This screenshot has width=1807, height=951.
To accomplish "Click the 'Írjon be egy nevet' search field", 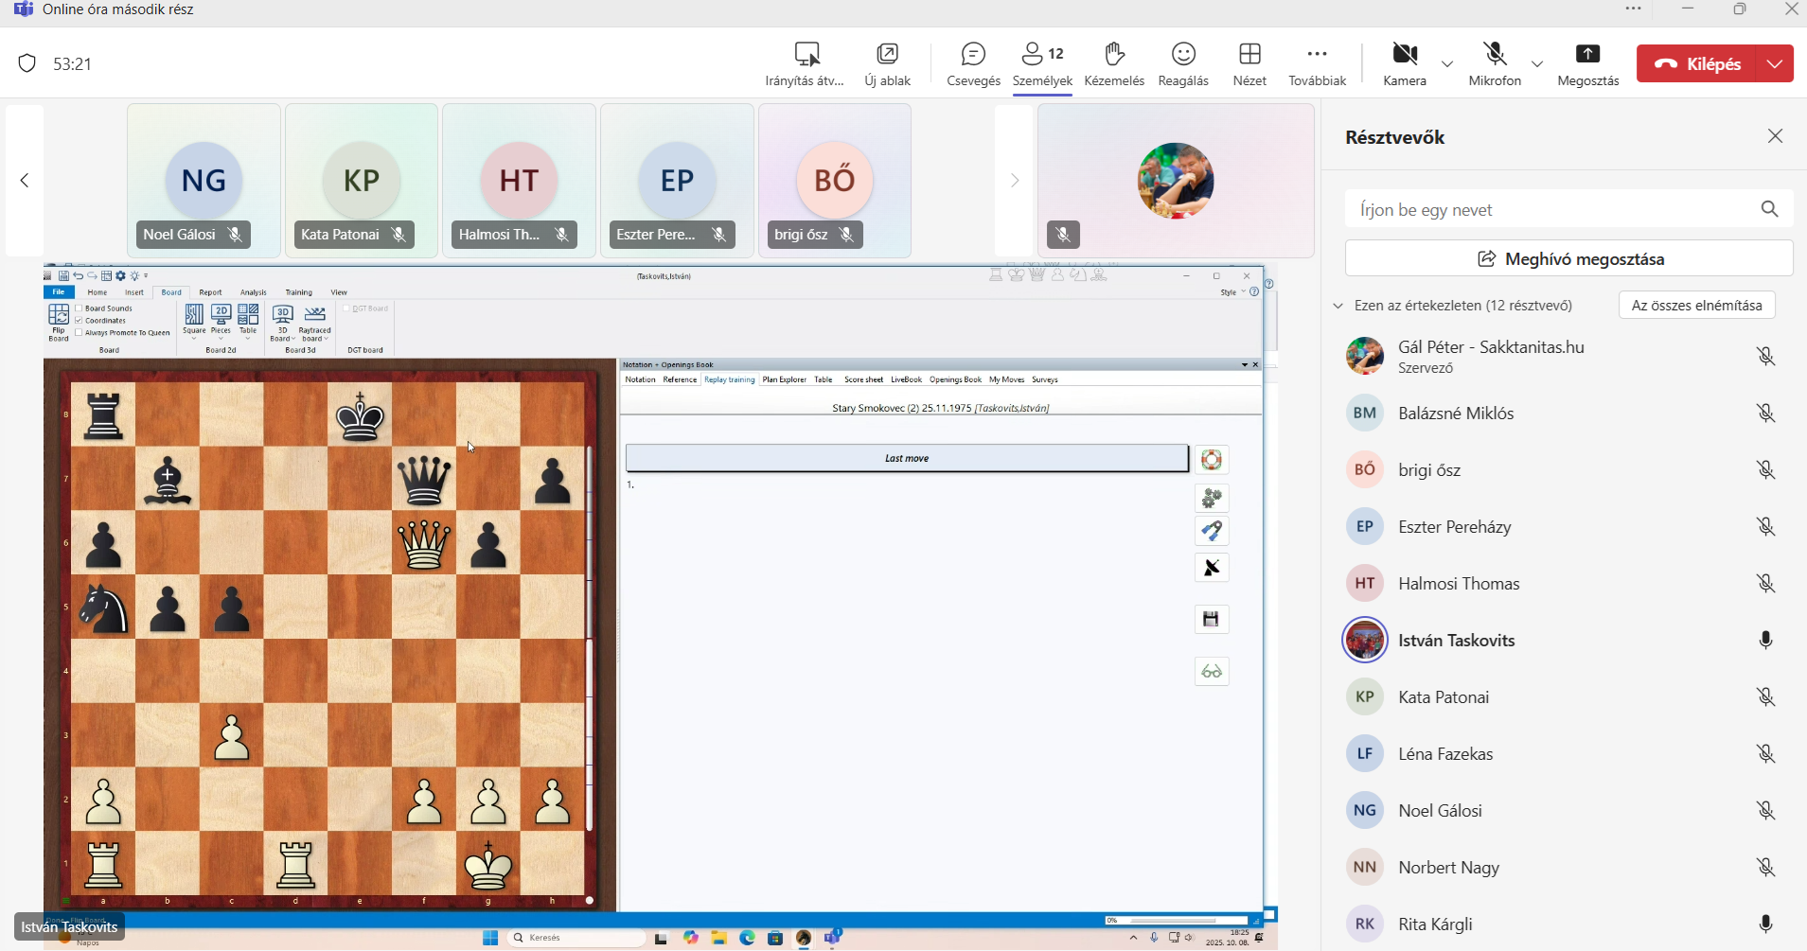I will click(1552, 209).
